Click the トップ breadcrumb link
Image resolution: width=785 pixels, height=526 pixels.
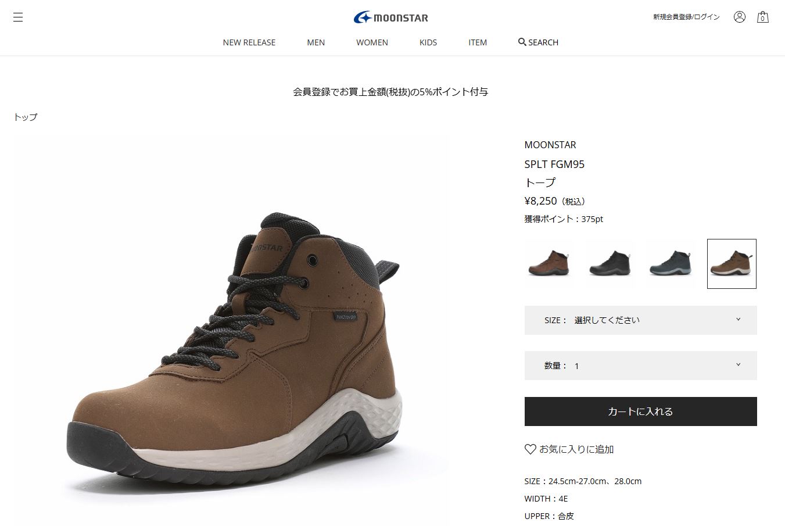pyautogui.click(x=26, y=117)
